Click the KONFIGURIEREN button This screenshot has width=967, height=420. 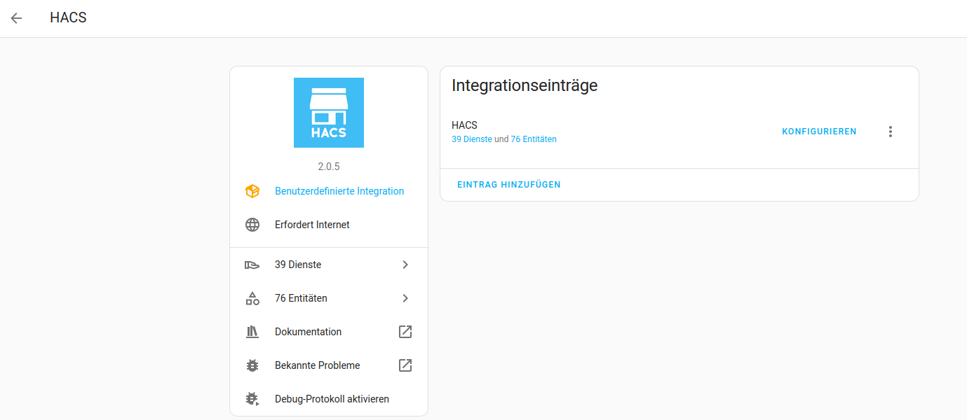(819, 132)
